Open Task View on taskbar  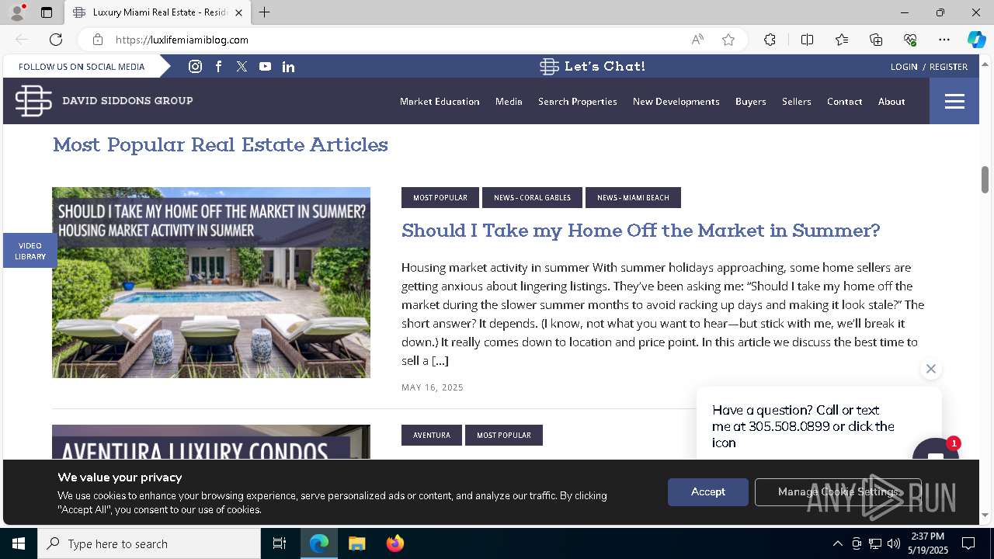(280, 543)
